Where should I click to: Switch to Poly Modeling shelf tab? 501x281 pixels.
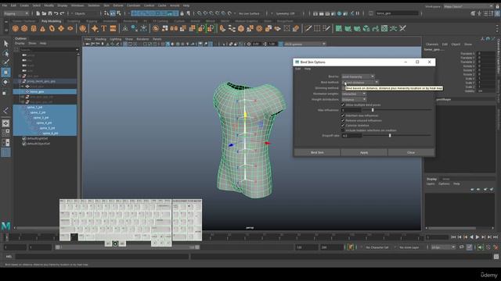coord(51,21)
